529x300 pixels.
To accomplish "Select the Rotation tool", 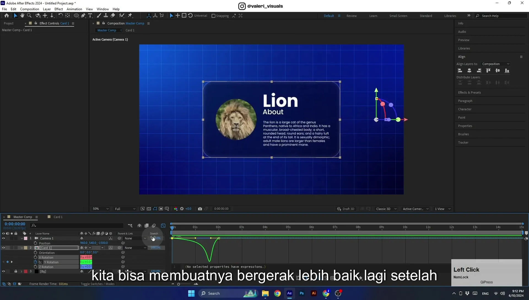I will [61, 16].
